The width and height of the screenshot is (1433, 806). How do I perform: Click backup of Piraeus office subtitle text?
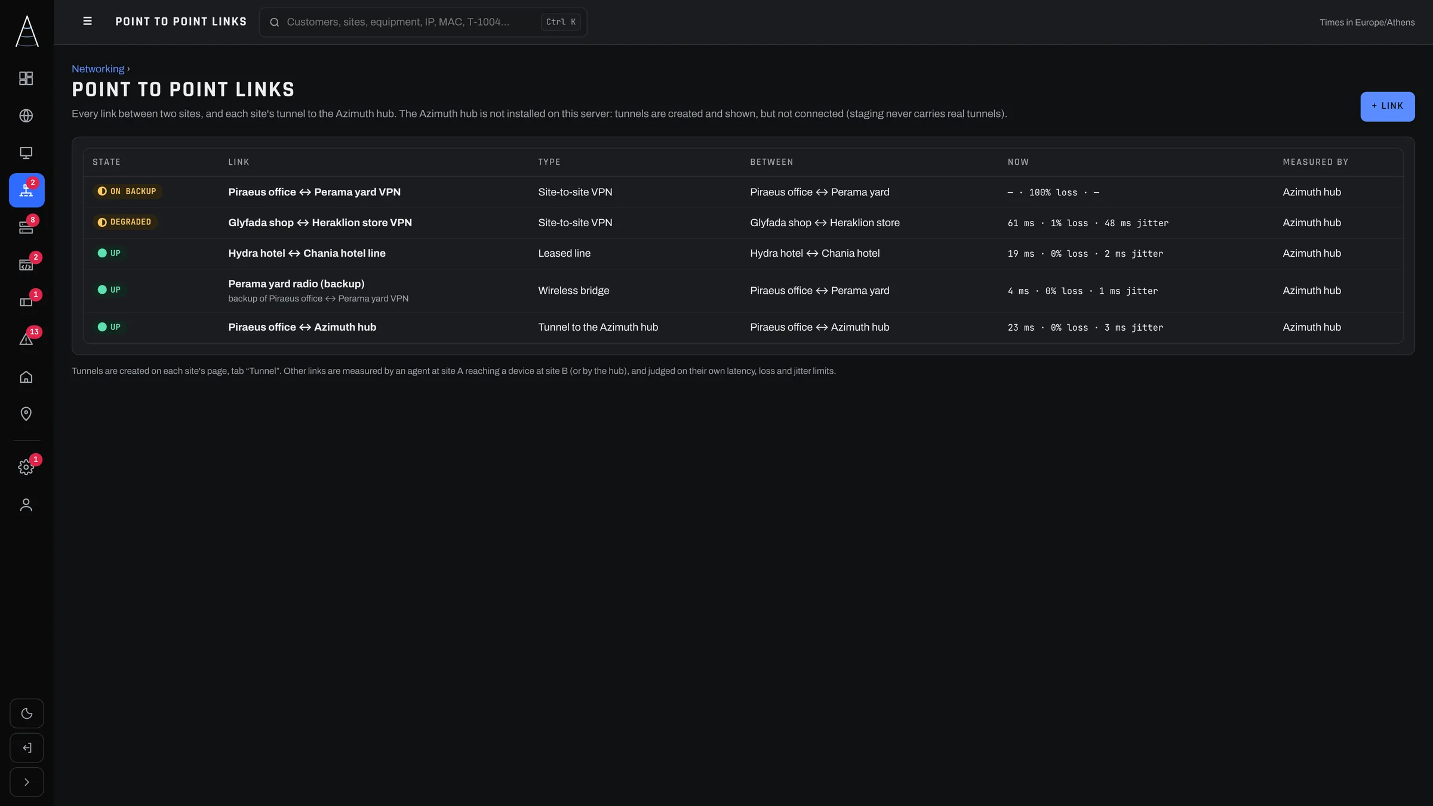[318, 299]
